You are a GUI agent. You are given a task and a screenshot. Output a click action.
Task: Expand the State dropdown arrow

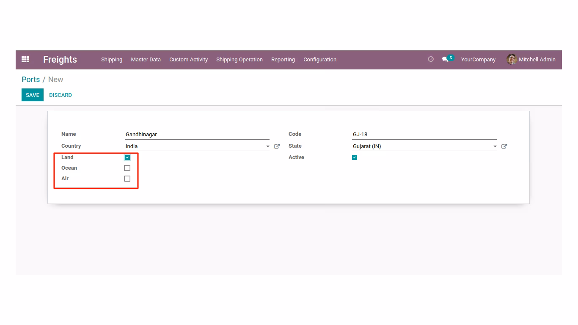pyautogui.click(x=495, y=146)
